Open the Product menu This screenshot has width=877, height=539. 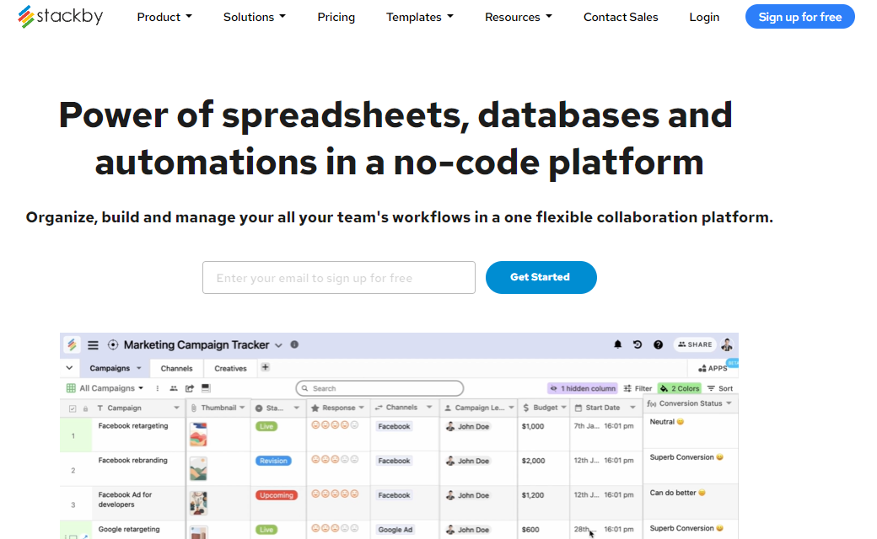point(164,18)
